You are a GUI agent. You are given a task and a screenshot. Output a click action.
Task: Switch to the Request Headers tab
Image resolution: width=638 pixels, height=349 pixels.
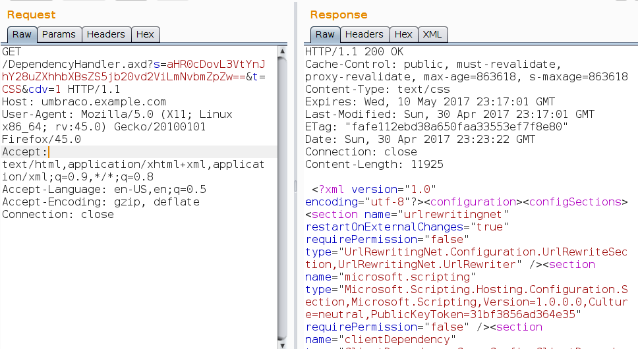pos(106,34)
